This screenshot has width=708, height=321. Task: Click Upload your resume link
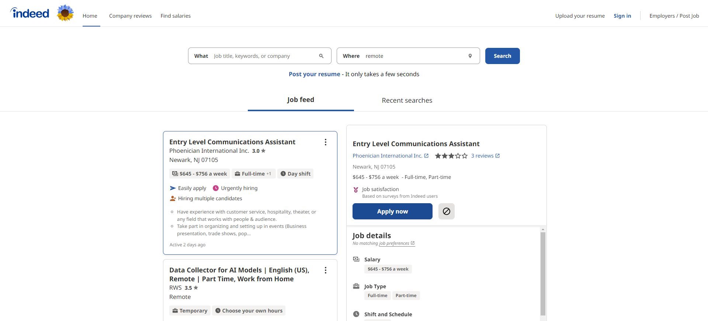pyautogui.click(x=580, y=16)
